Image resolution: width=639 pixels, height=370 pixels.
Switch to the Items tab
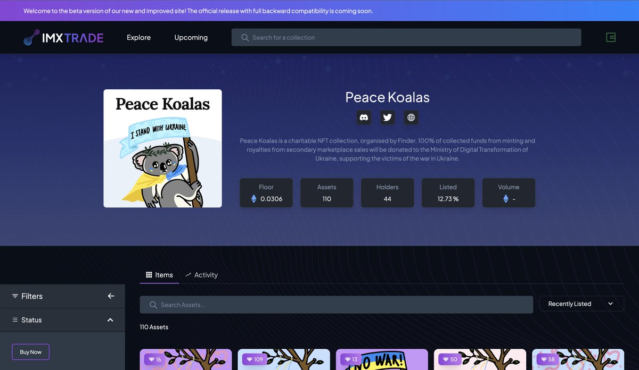click(159, 275)
